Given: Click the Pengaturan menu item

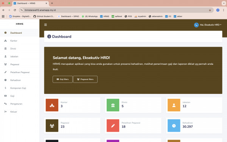Looking at the screenshot, I should (20, 104).
